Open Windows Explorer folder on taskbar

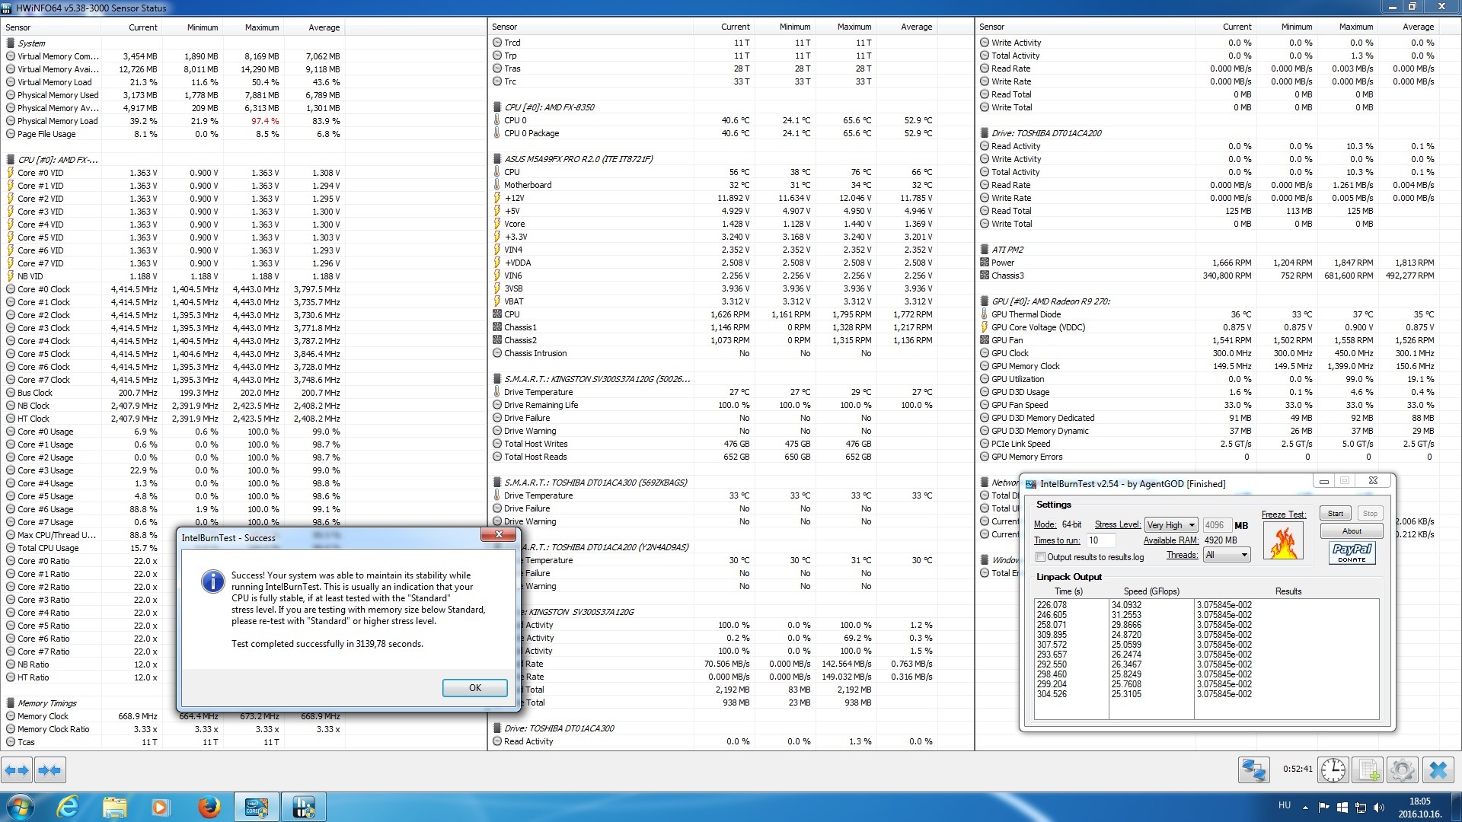115,807
